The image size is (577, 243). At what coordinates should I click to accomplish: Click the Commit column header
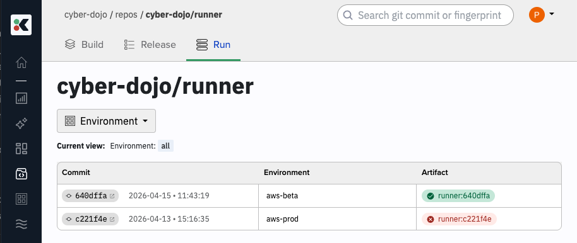(76, 172)
